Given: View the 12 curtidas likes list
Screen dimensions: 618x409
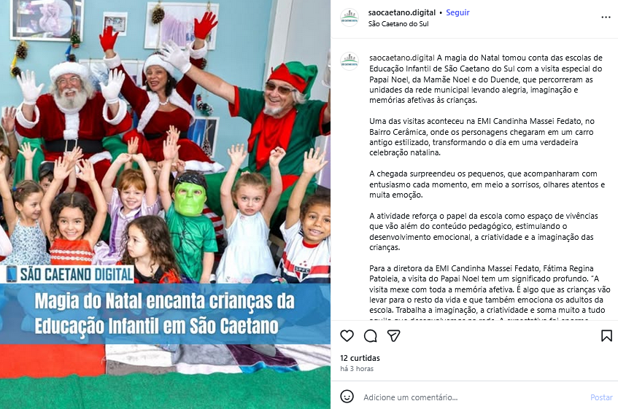Looking at the screenshot, I should [x=360, y=358].
